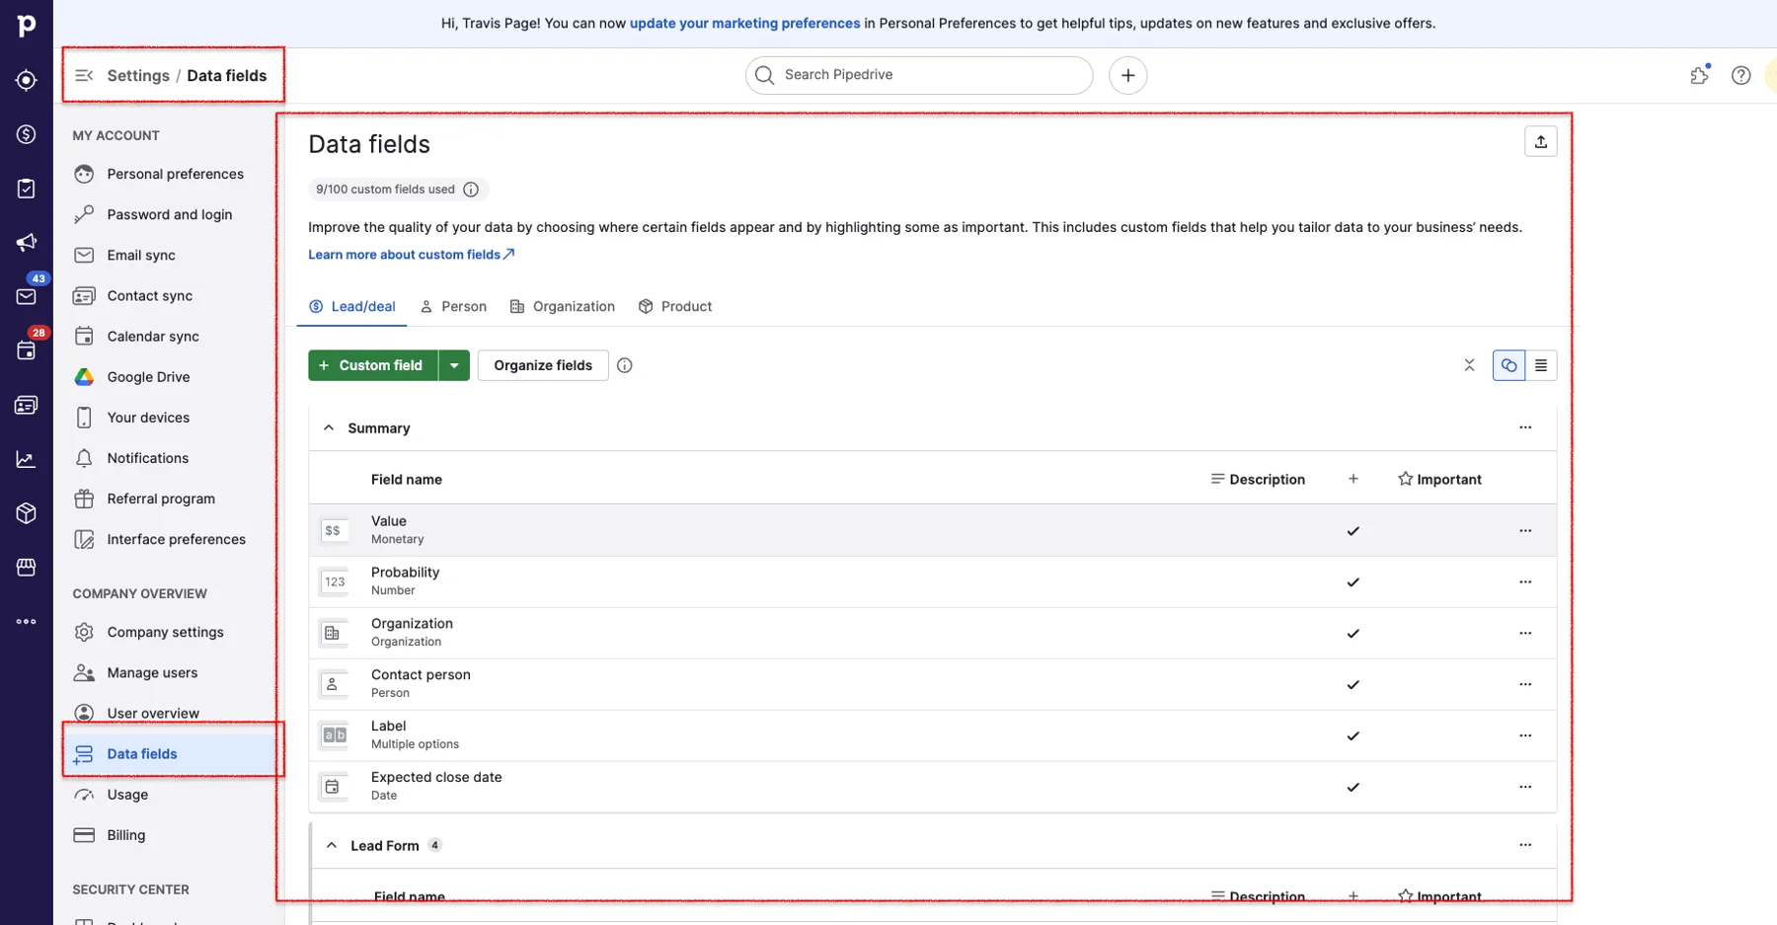Switch to the Person tab
The width and height of the screenshot is (1777, 925).
(x=453, y=307)
